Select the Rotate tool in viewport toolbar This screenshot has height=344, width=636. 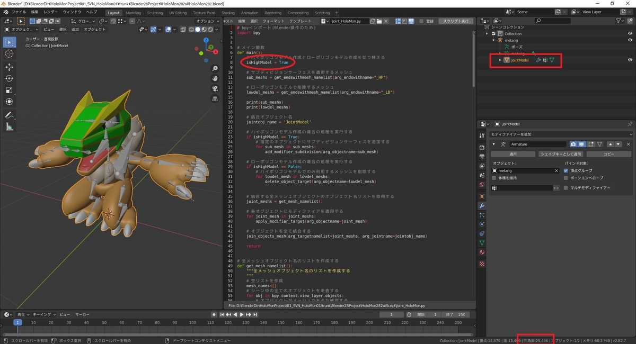[10, 78]
